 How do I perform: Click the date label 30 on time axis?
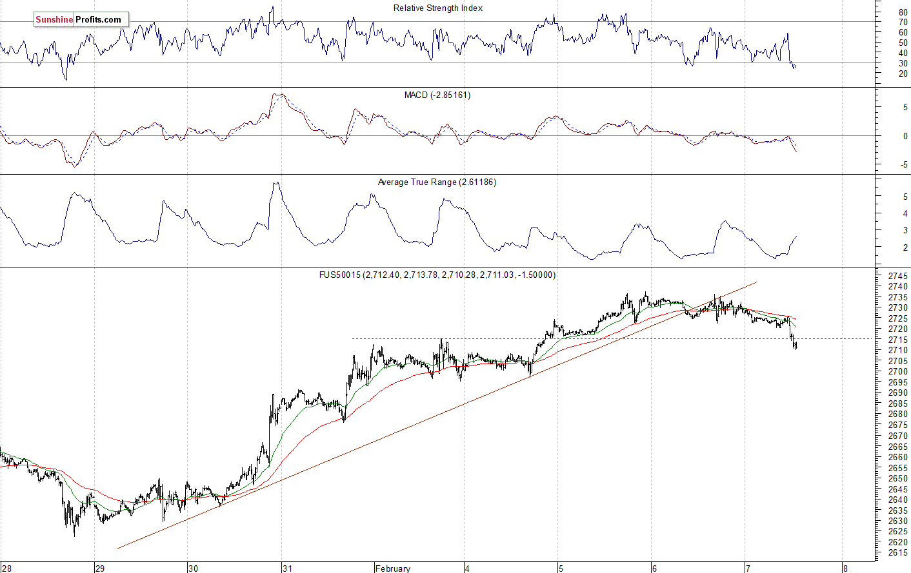194,568
